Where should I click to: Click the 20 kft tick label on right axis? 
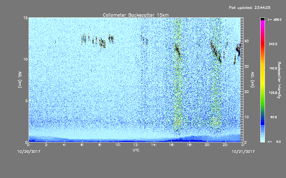[246, 91]
